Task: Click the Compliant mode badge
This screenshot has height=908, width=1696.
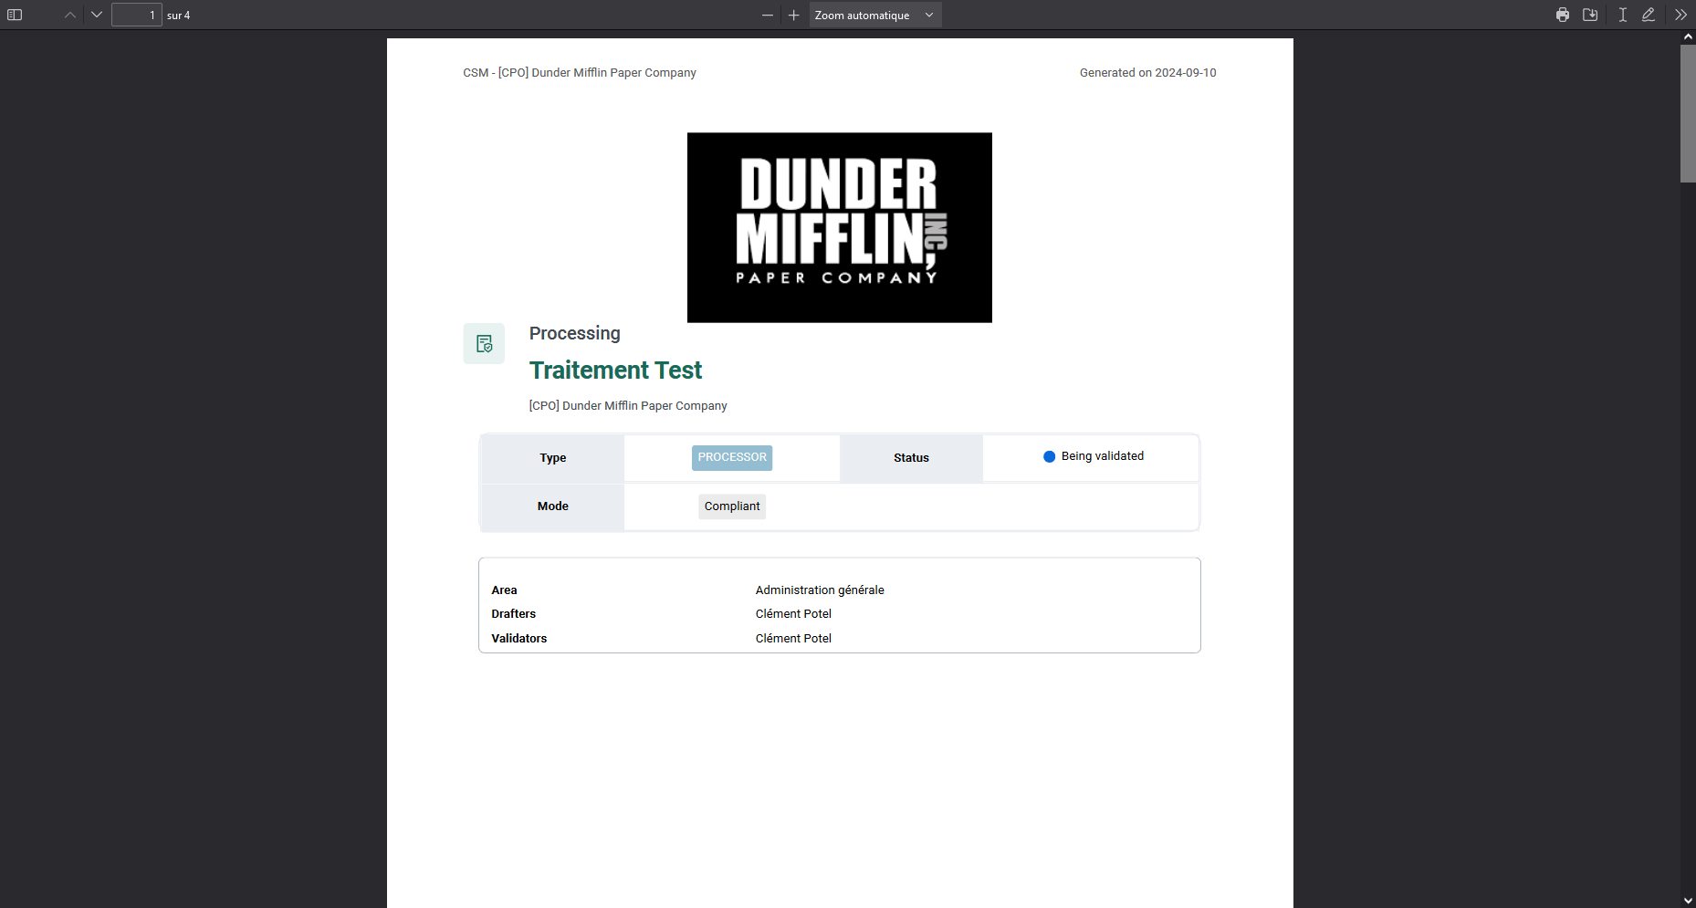Action: point(732,506)
